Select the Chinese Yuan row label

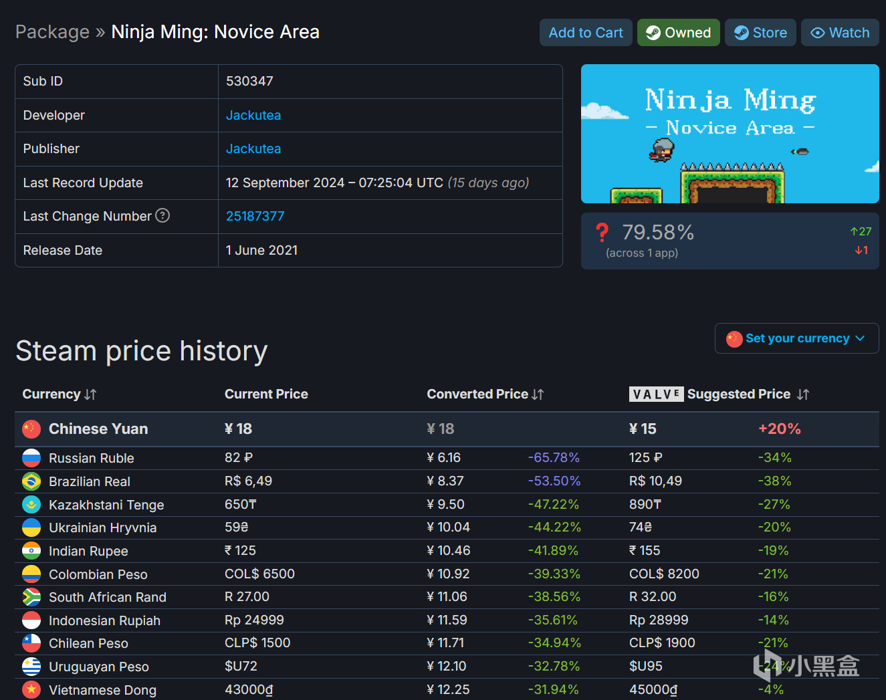(98, 429)
